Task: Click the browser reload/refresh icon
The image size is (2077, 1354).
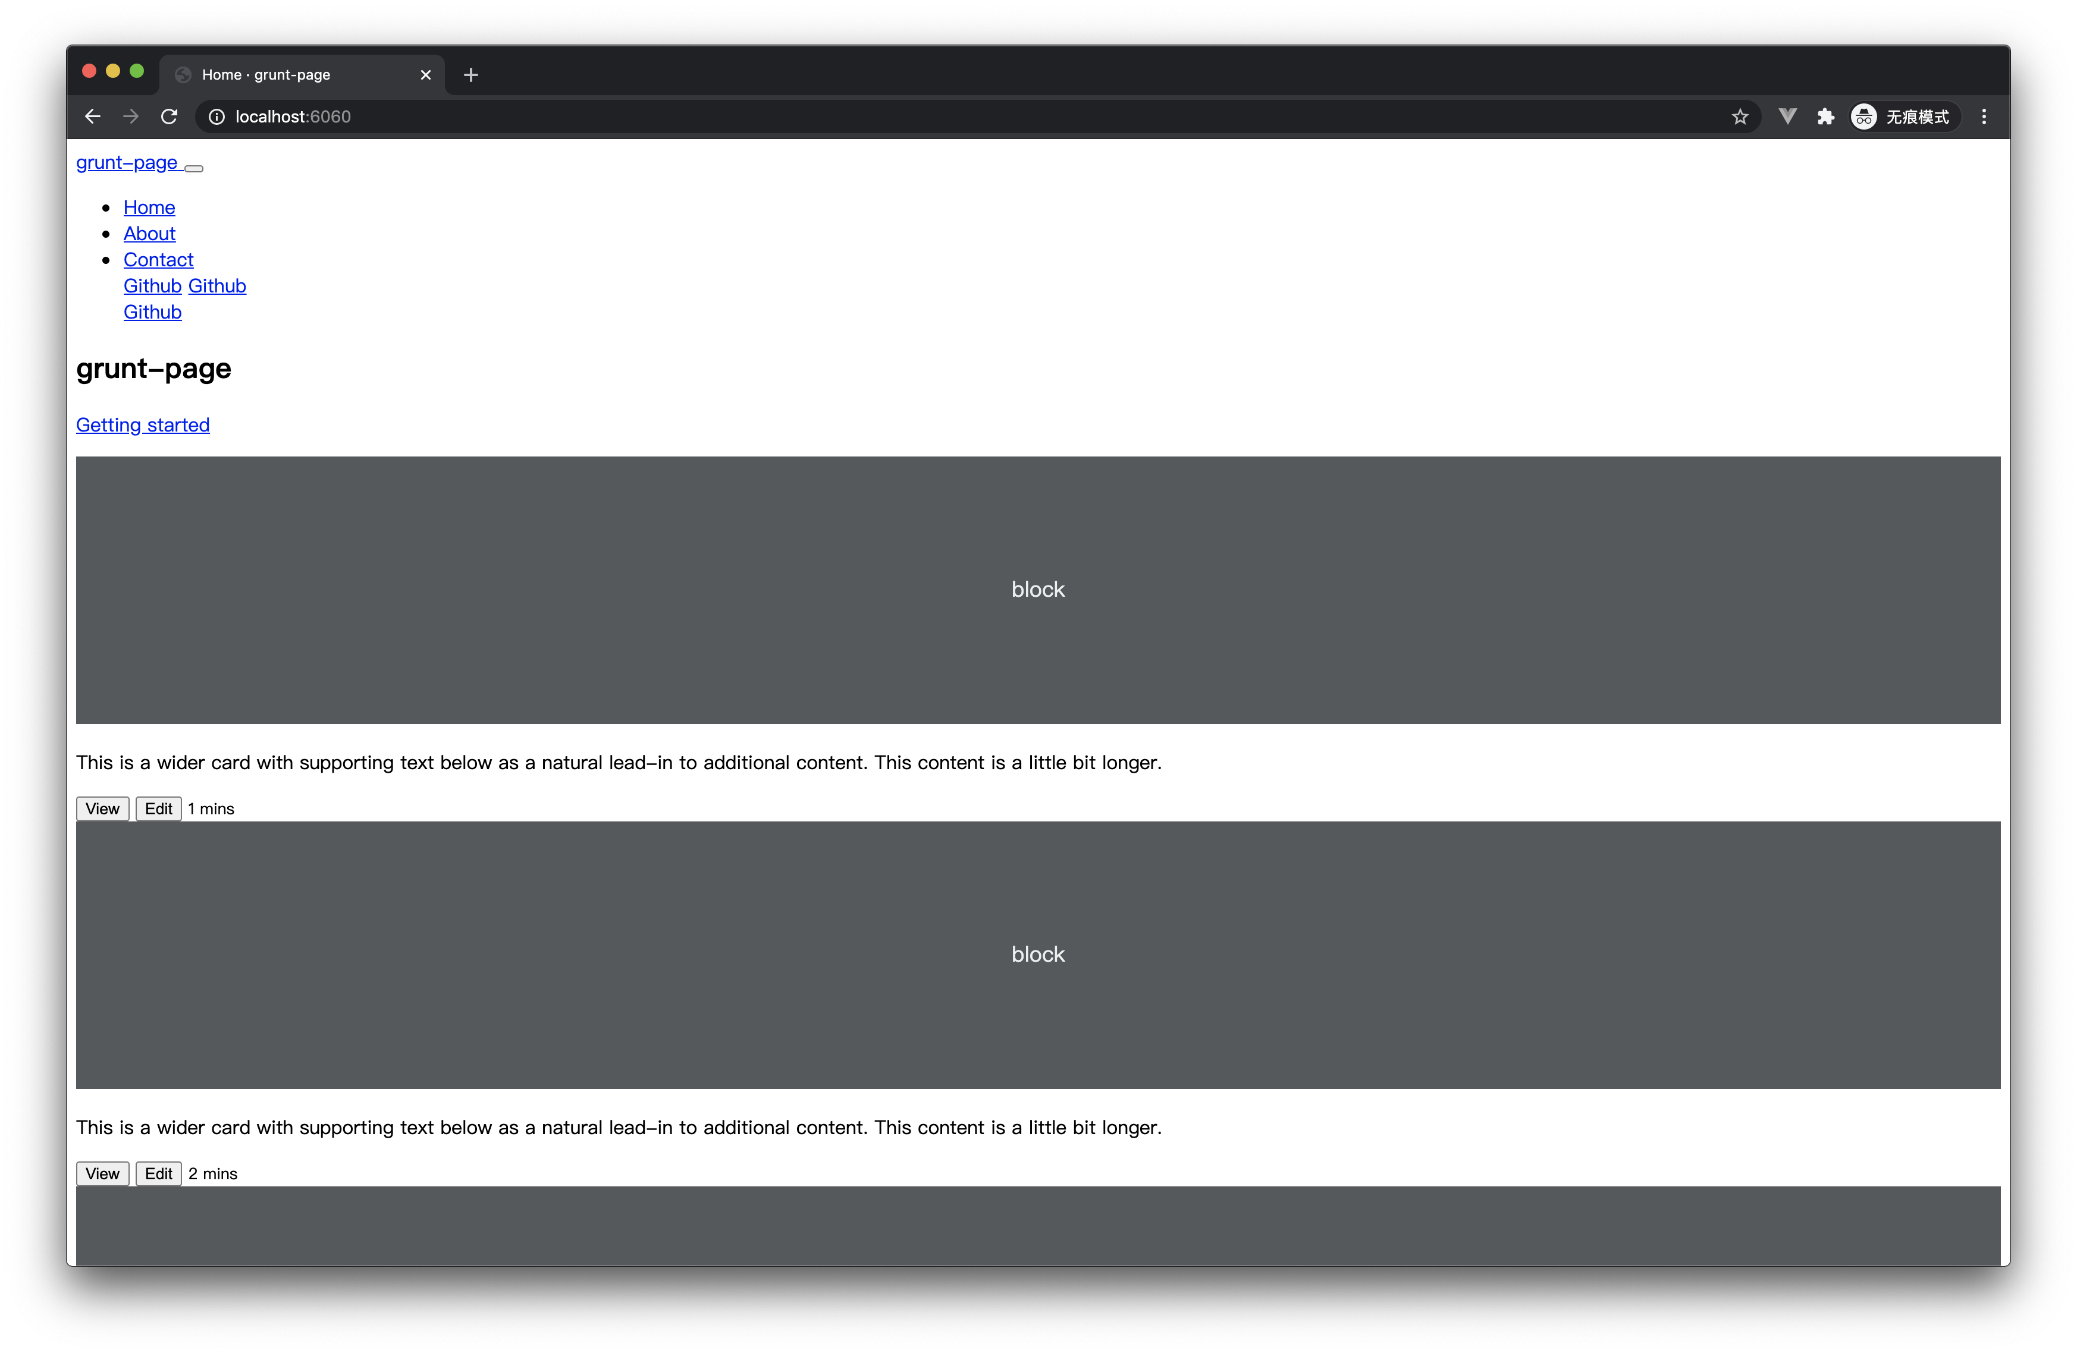Action: tap(171, 116)
